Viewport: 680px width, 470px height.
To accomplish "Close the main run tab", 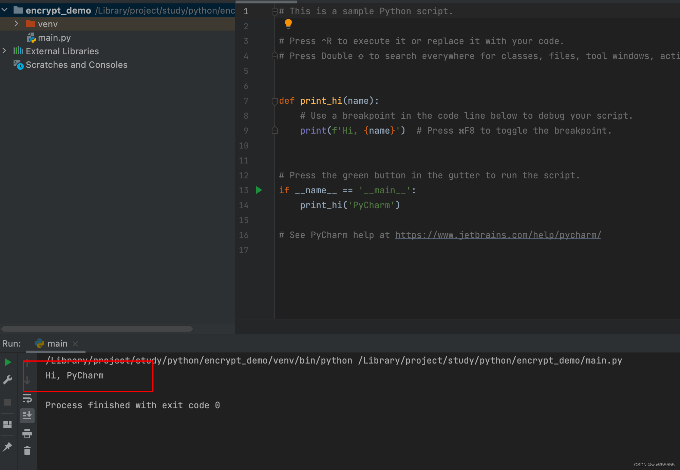I will [x=75, y=344].
